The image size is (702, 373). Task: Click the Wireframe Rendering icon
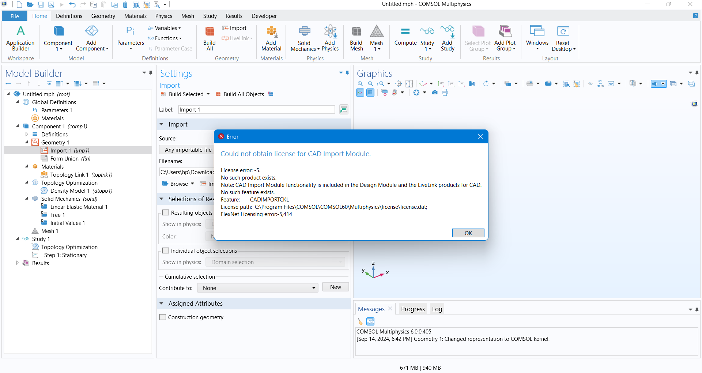[691, 84]
